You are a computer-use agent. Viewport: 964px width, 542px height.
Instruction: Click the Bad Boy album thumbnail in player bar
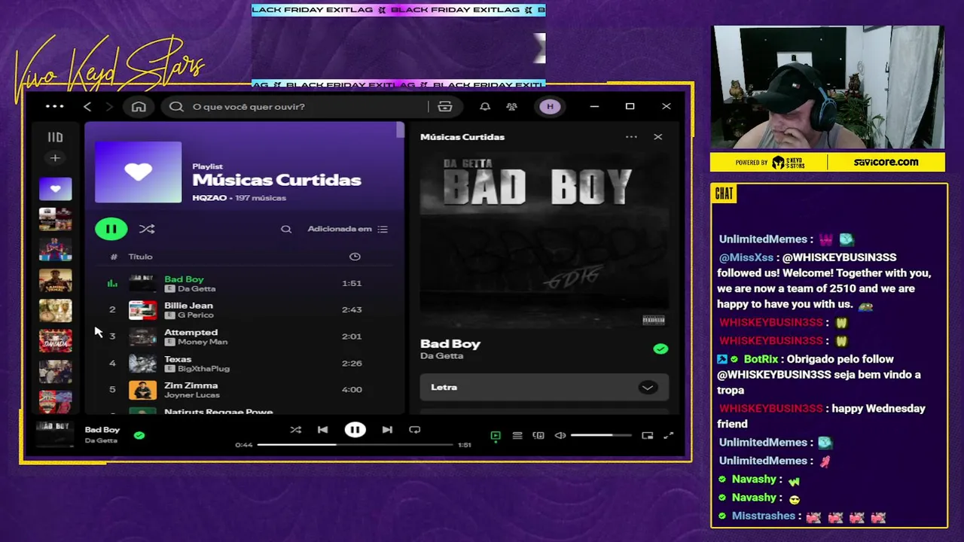coord(55,434)
